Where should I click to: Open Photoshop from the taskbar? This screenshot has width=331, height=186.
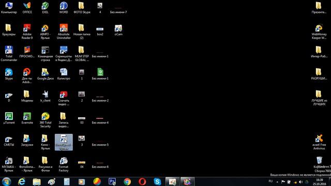tap(112, 181)
